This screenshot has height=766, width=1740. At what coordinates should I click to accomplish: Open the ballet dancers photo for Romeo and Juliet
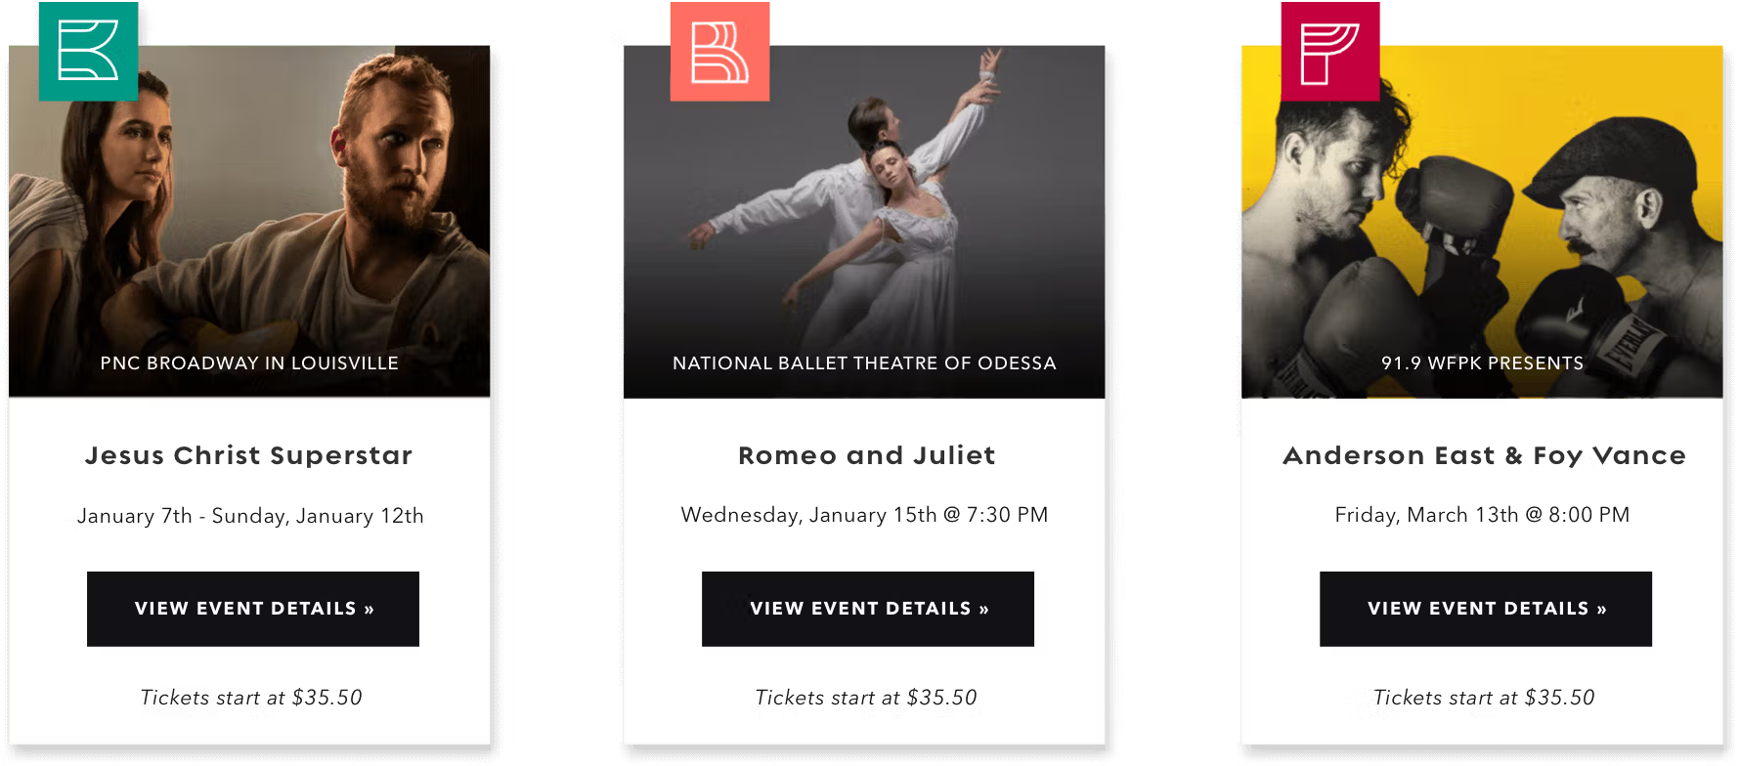click(864, 215)
